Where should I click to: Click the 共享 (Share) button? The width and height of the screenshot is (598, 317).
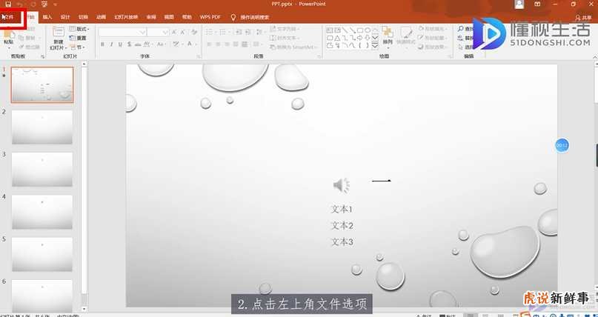[583, 18]
